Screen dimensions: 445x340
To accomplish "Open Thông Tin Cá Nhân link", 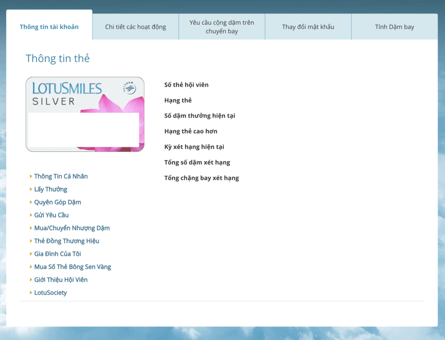I will click(x=61, y=176).
